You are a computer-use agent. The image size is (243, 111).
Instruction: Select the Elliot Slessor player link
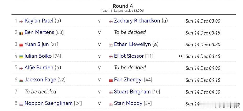pyautogui.click(x=129, y=56)
